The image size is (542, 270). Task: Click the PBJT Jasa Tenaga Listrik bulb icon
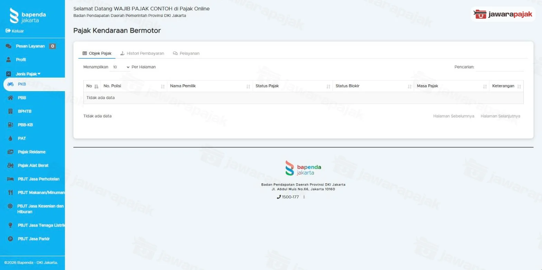coord(10,225)
